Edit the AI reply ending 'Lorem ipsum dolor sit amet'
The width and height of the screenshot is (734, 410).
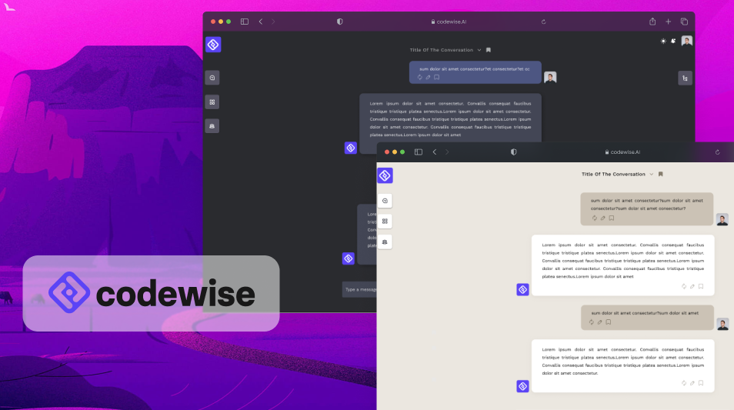coord(692,286)
